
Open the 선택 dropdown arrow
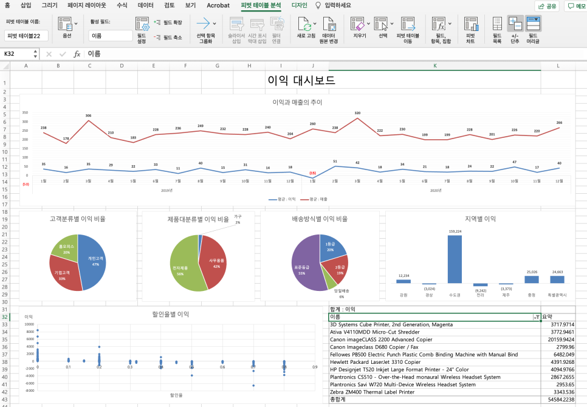tap(392, 24)
